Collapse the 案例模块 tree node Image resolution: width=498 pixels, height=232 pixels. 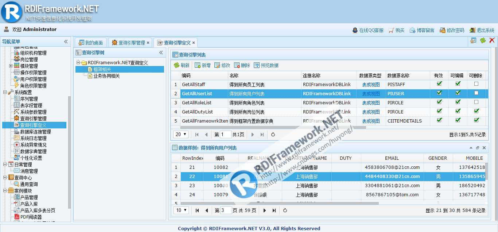(x=5, y=191)
